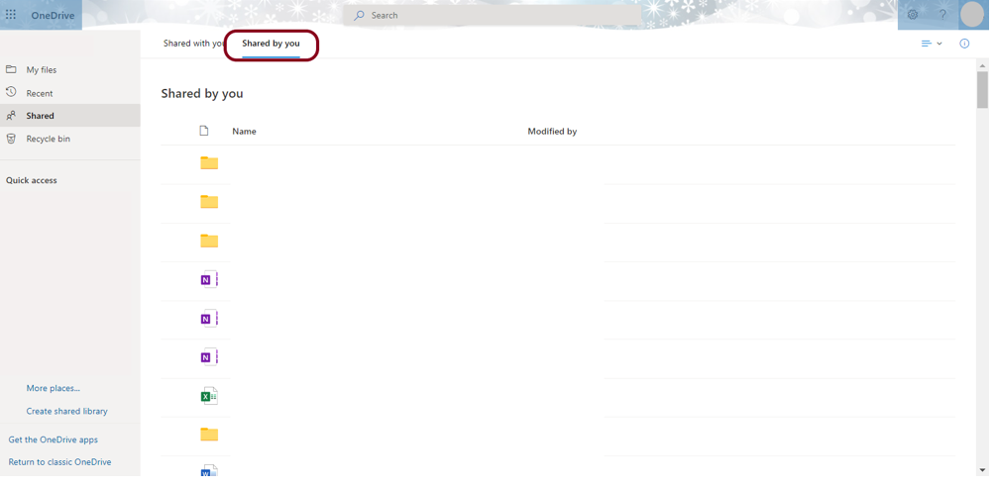This screenshot has width=995, height=487.
Task: Open the Recycle bin
Action: (x=49, y=140)
